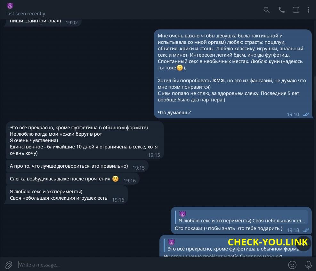This screenshot has width=316, height=271.
Task: Click the paperclip attach file icon
Action: tap(9, 265)
